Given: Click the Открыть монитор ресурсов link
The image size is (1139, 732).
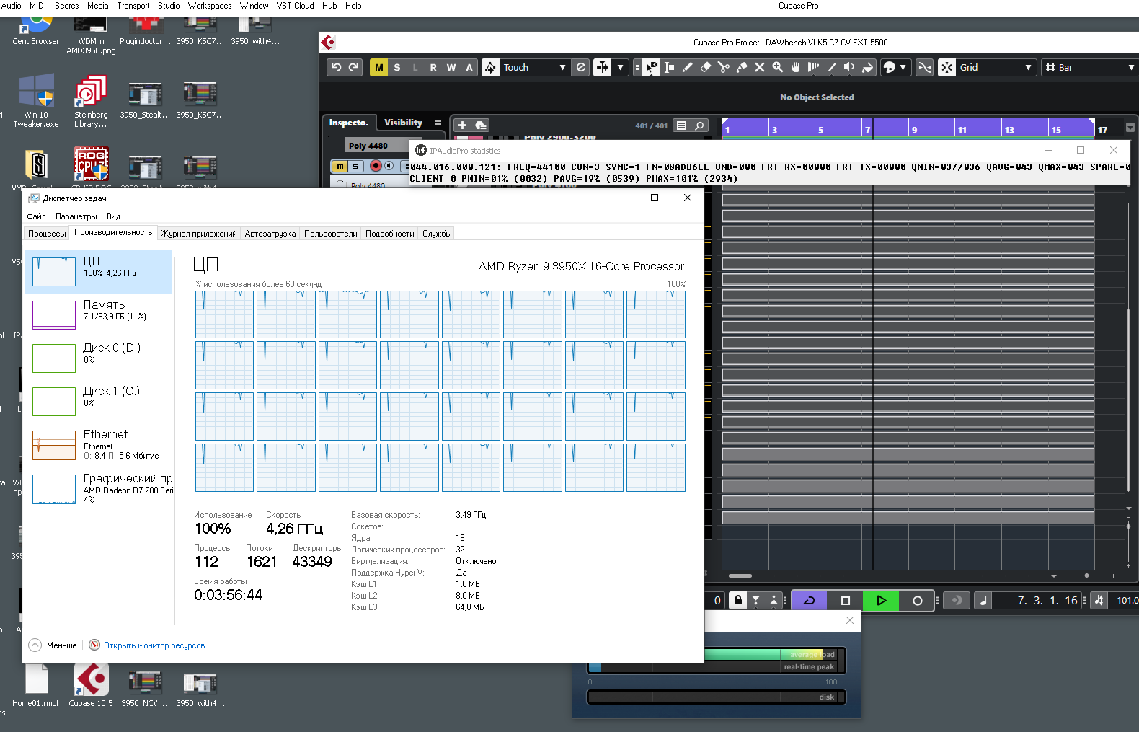Looking at the screenshot, I should tap(154, 645).
